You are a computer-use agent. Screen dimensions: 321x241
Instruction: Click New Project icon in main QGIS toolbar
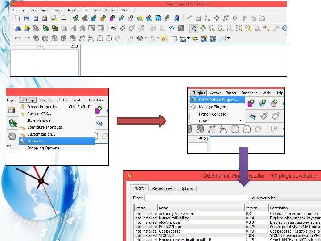tap(17, 18)
